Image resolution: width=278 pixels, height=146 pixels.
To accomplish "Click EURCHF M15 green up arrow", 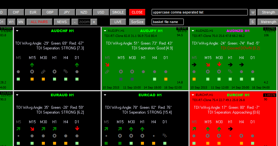I will (208, 129).
